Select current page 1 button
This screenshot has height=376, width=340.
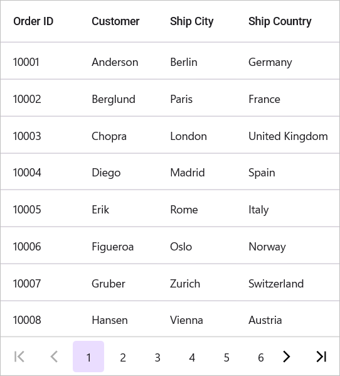(x=88, y=357)
